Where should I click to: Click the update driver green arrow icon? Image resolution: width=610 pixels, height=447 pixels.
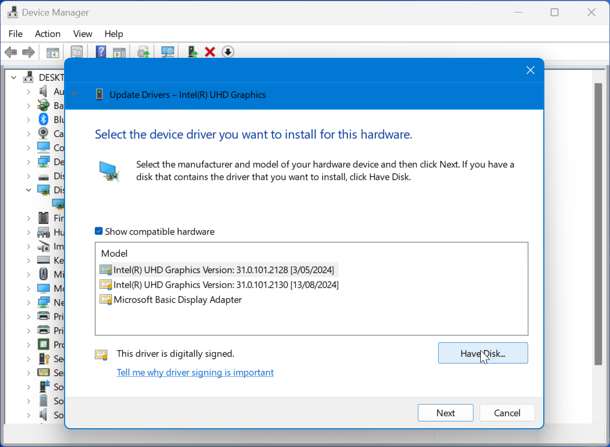[193, 52]
